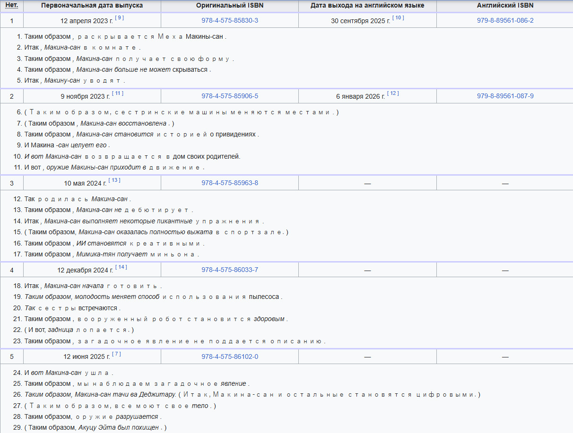This screenshot has width=573, height=433.
Task: Follow English ISBN 979-8-89561-087-9 link
Action: click(x=505, y=96)
